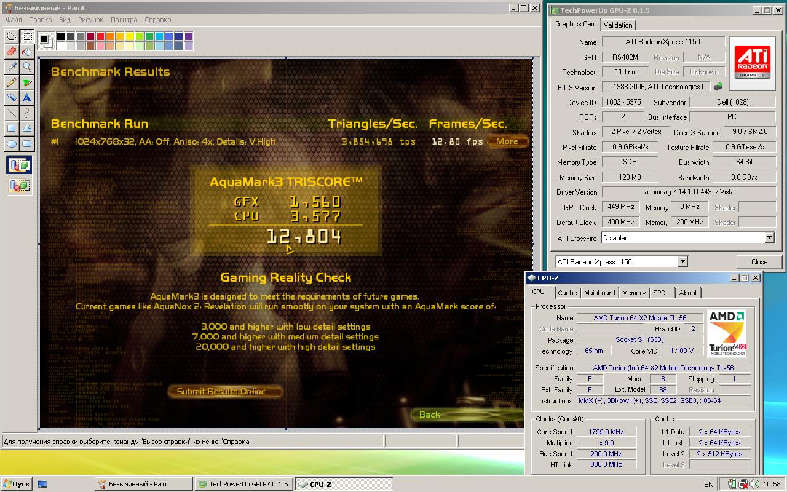The height and width of the screenshot is (492, 787).
Task: Switch to Безымянный - Paint taskbar button
Action: (x=143, y=484)
